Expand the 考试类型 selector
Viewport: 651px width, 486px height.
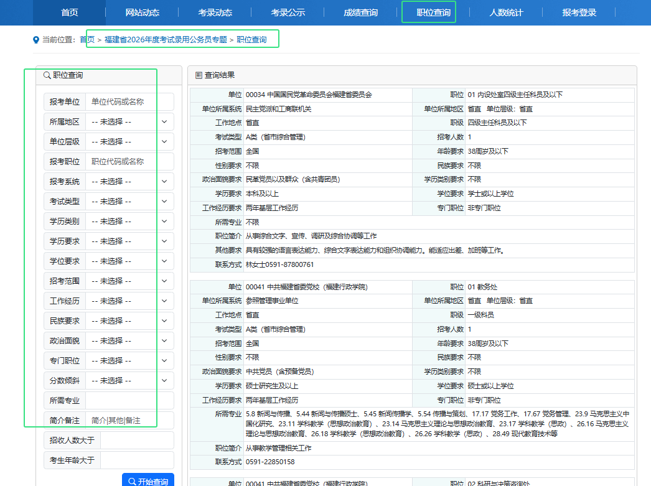(x=129, y=202)
